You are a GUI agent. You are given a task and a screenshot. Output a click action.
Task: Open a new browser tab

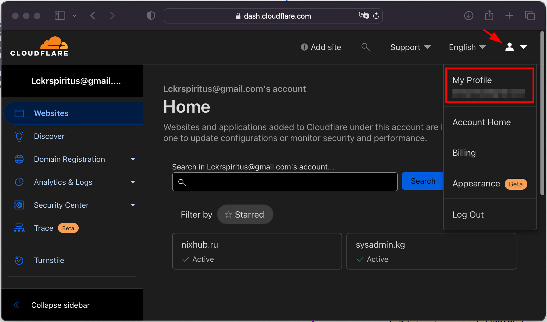click(509, 16)
